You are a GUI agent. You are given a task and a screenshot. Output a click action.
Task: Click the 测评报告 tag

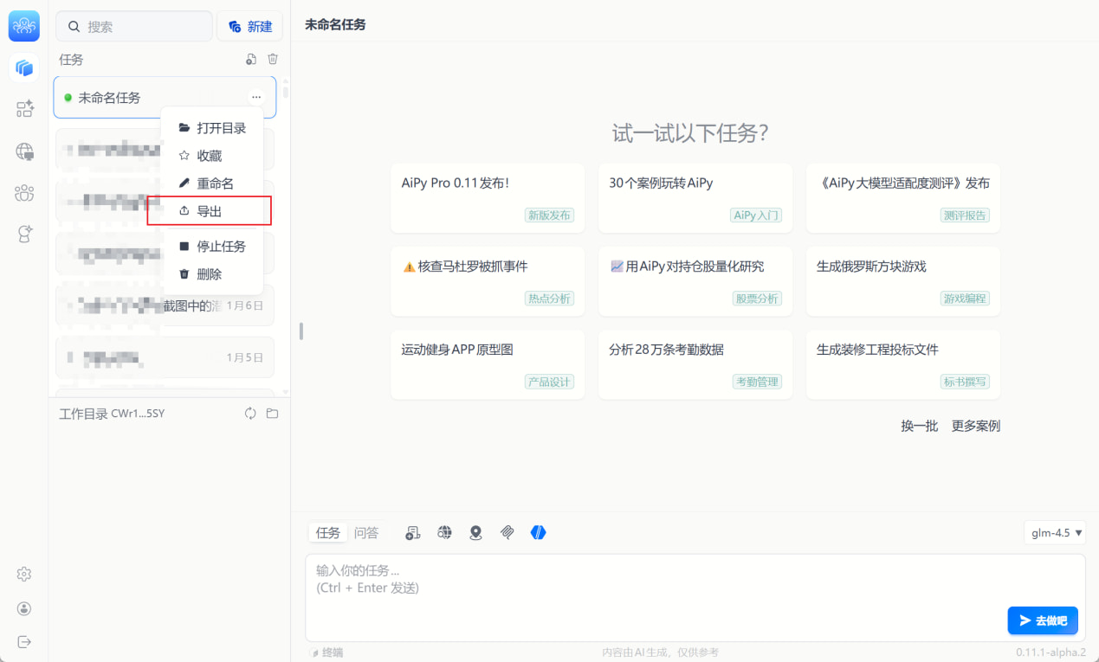click(x=965, y=215)
